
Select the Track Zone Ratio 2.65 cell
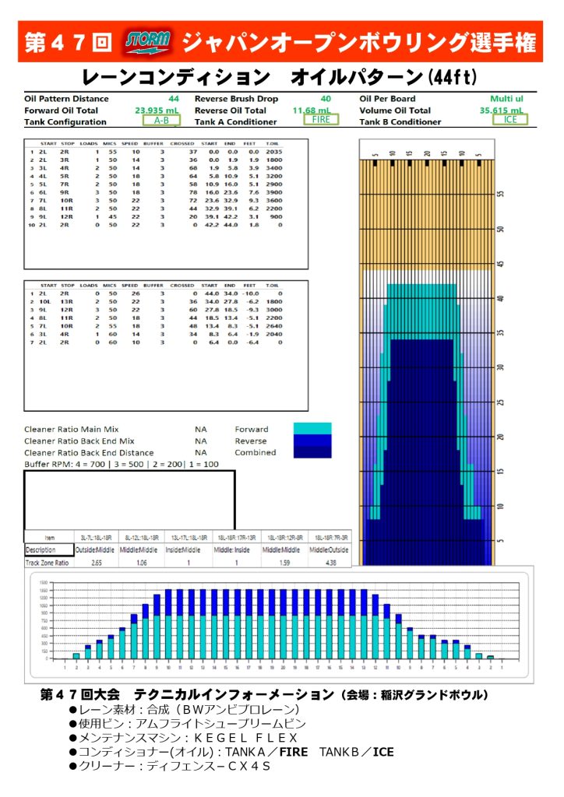click(x=97, y=561)
